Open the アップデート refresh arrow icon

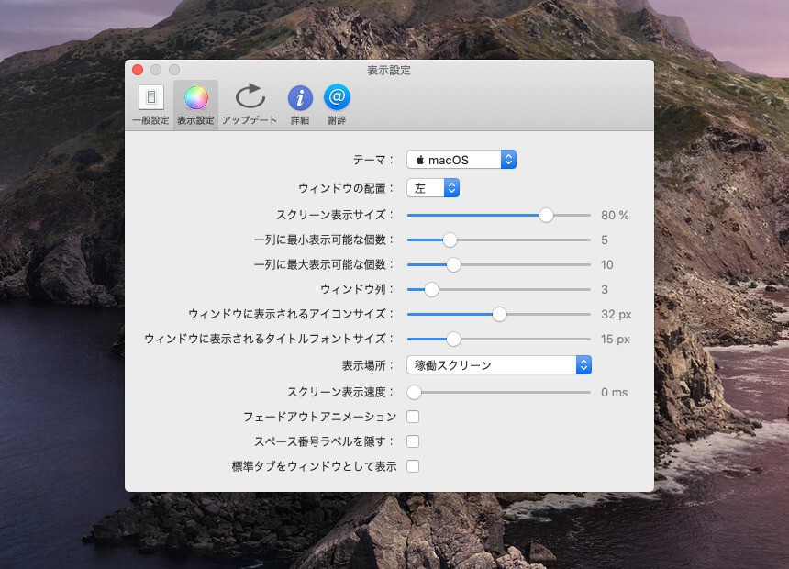pos(250,98)
